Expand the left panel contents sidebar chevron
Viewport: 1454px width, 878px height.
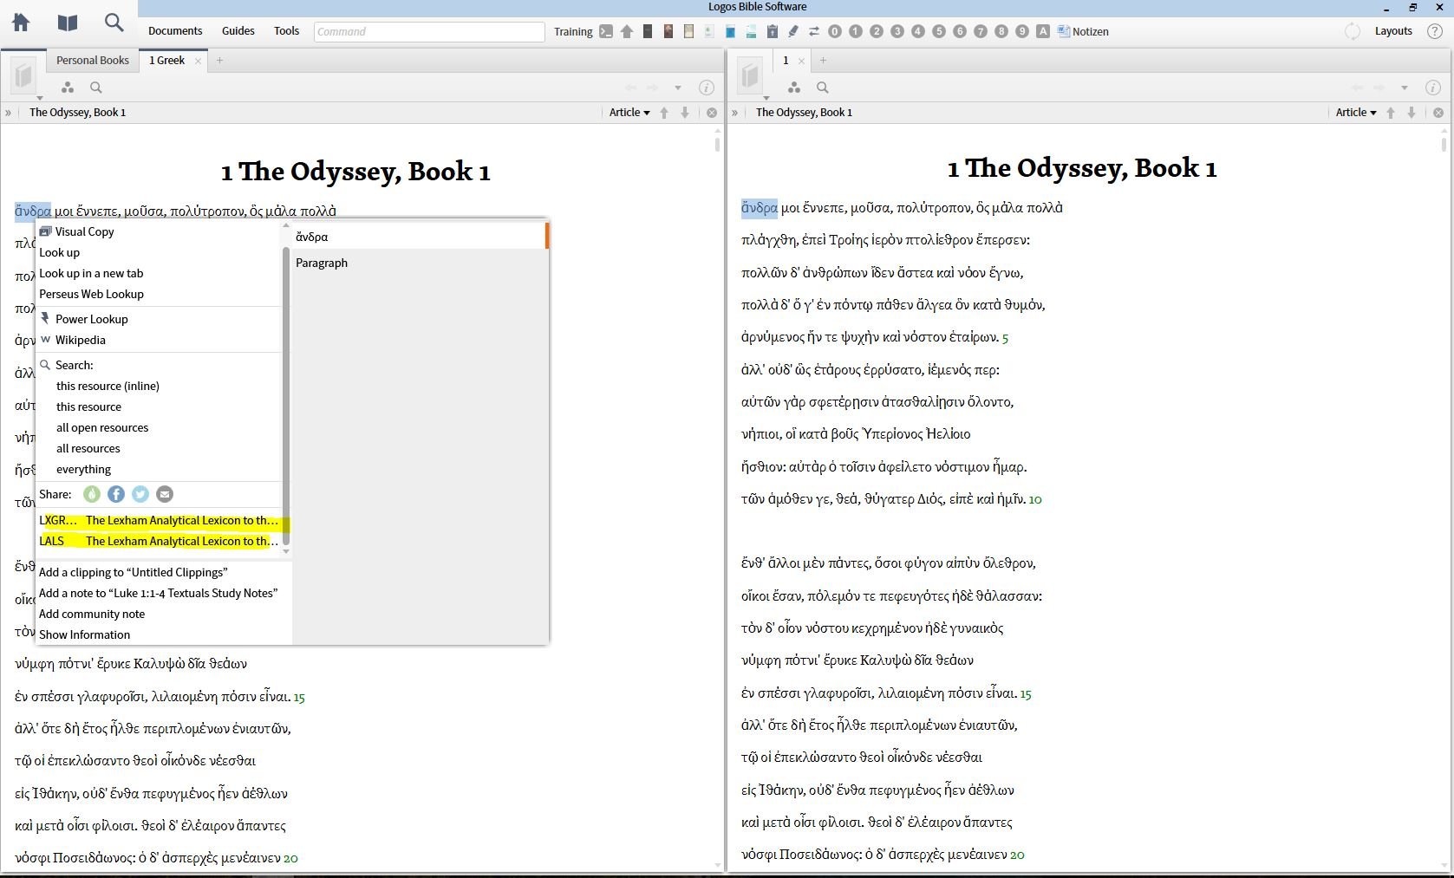[8, 113]
